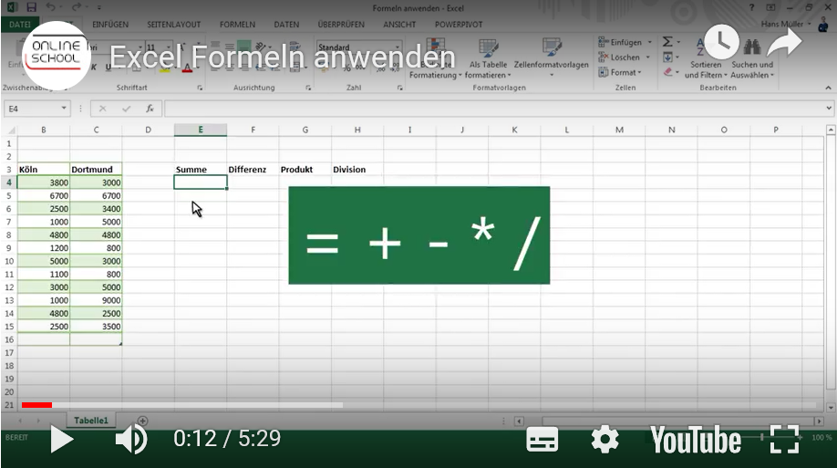Click Insert Function fx icon

pyautogui.click(x=150, y=109)
